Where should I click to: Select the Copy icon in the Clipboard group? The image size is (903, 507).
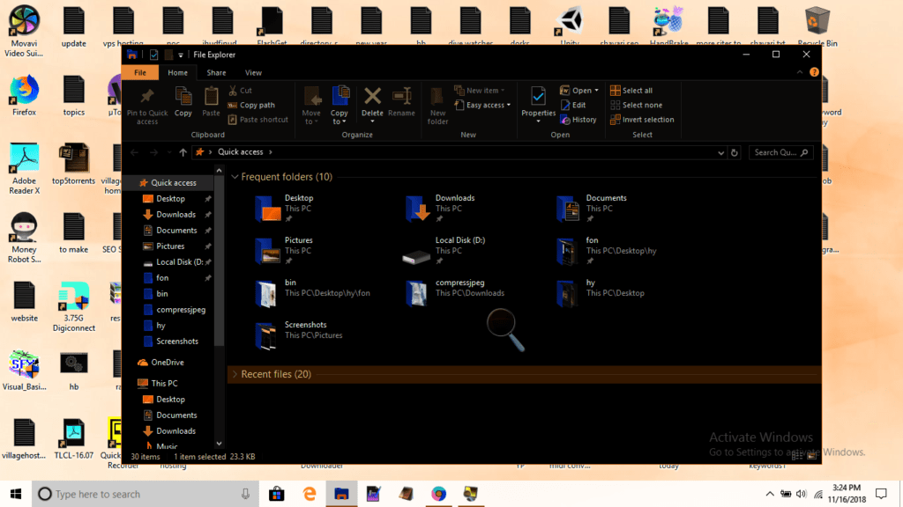(x=183, y=99)
